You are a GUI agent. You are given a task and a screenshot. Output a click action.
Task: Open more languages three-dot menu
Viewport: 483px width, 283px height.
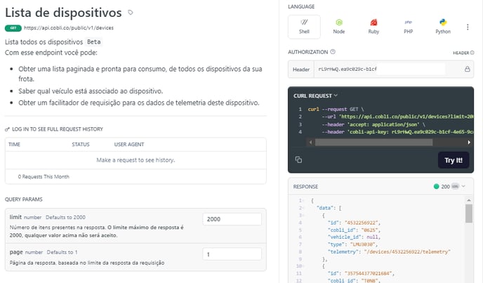468,27
